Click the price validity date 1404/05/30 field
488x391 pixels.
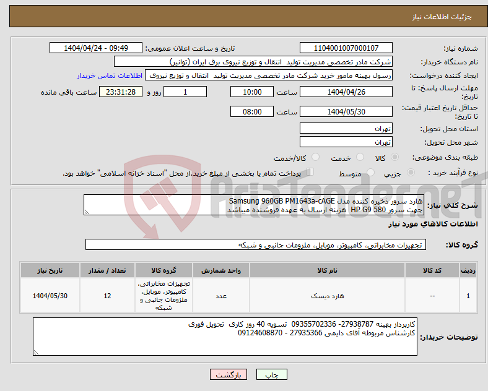[x=346, y=111]
